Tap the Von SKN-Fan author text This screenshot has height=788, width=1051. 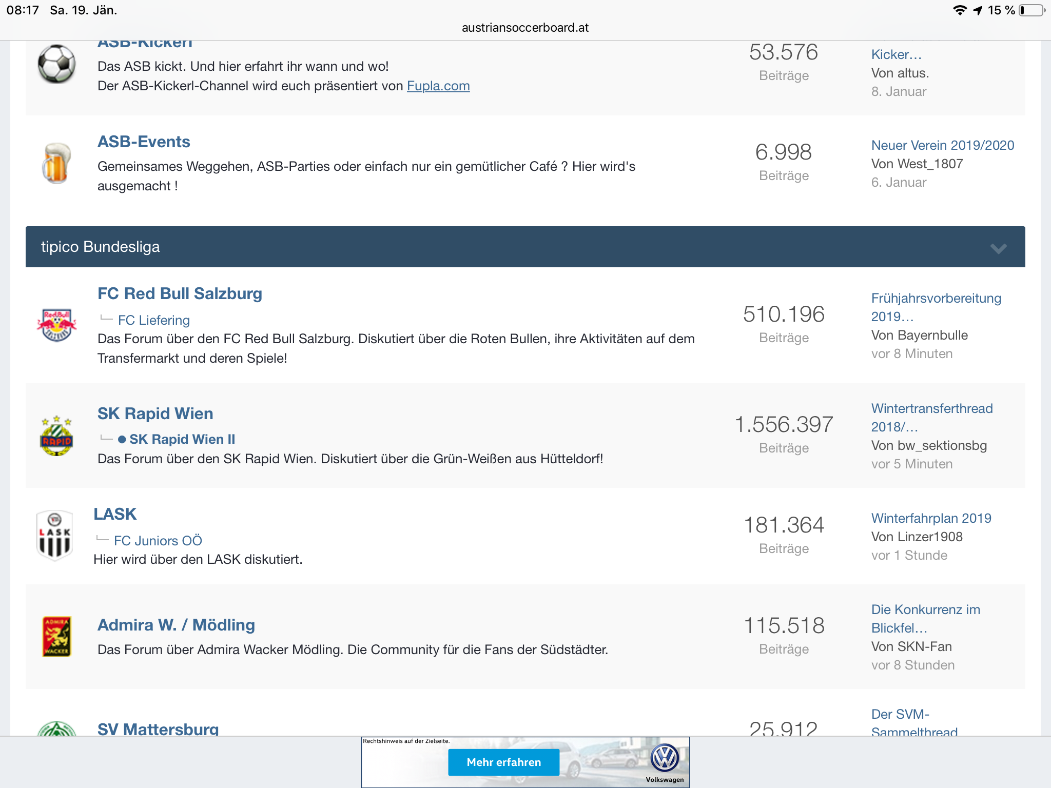tap(911, 646)
